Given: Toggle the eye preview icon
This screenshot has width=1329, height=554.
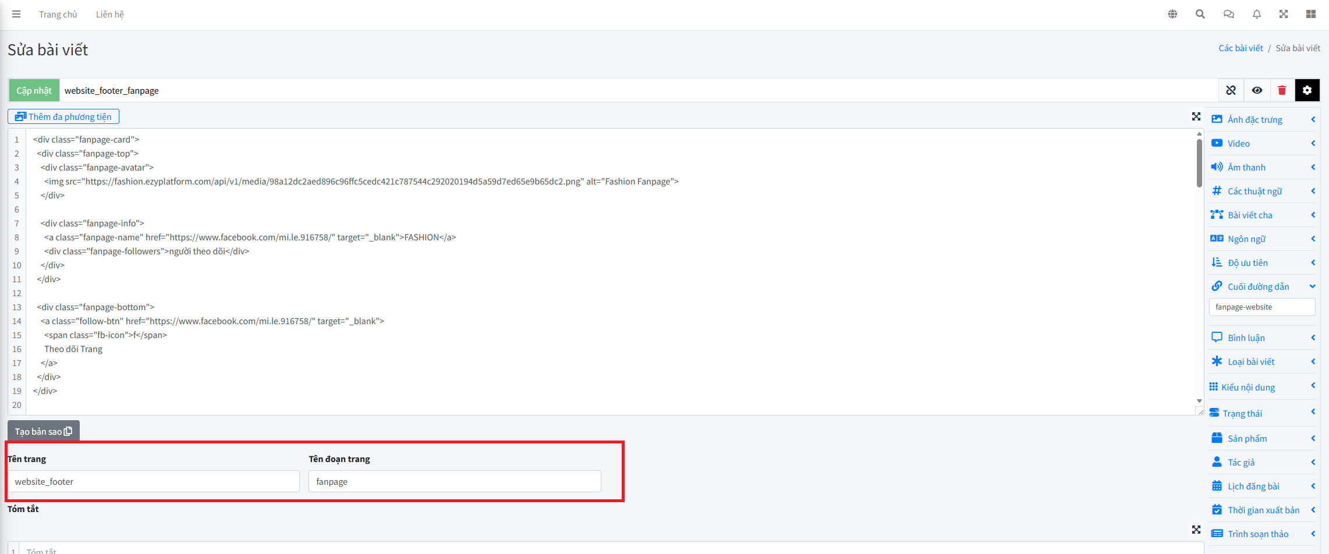Looking at the screenshot, I should 1257,90.
